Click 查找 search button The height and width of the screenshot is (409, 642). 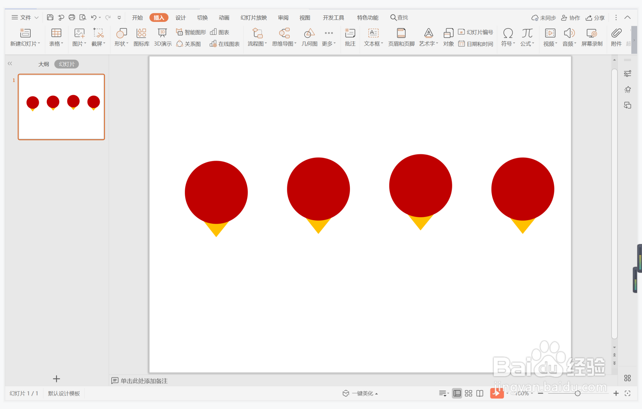(399, 18)
